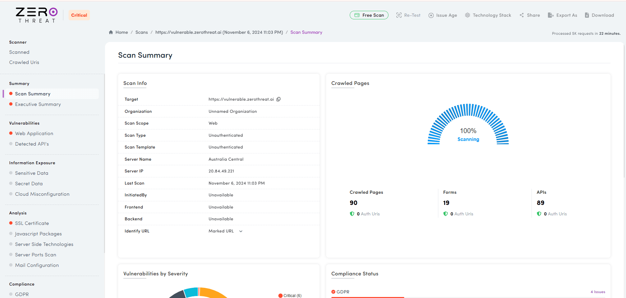
Task: Open Javascript Packages sidebar item
Action: click(x=38, y=234)
